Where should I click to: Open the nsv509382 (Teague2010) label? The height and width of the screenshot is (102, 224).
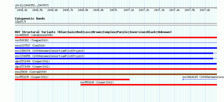point(31,40)
